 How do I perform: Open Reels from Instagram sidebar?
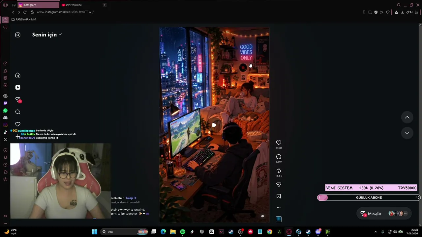point(18,87)
